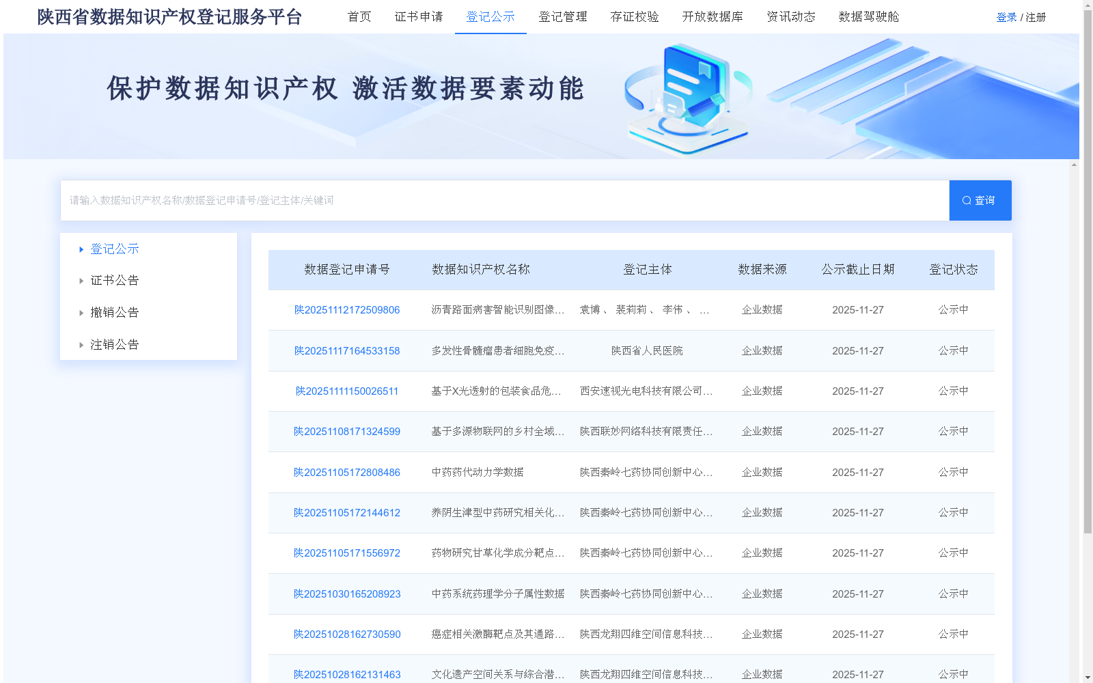Screen dimensions: 1093x683
Task: Open the 证书申请 navigation item
Action: point(418,17)
